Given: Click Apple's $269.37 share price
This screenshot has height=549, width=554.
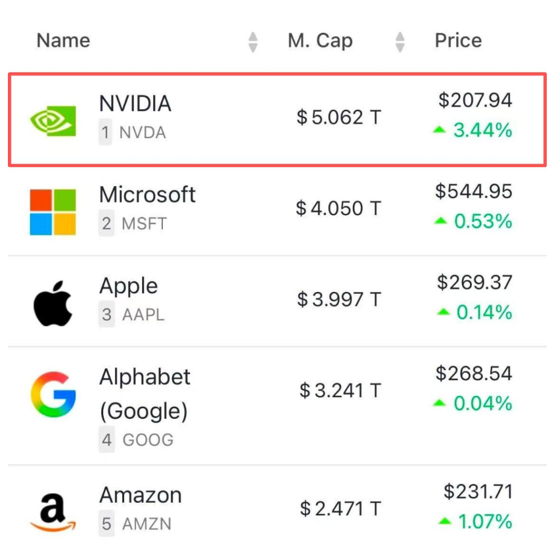Looking at the screenshot, I should (474, 283).
